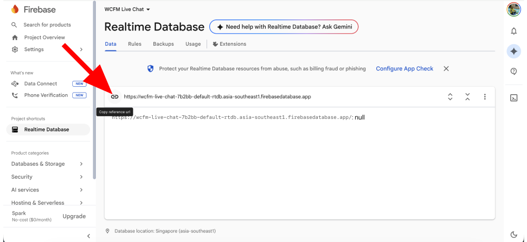This screenshot has height=242, width=527.
Task: Open Realtime Database project shortcut
Action: click(46, 129)
